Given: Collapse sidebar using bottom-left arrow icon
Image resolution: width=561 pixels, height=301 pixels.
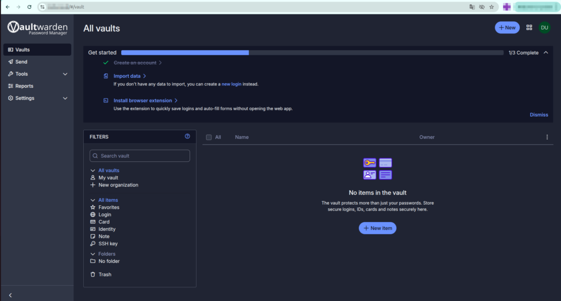Looking at the screenshot, I should coord(10,295).
